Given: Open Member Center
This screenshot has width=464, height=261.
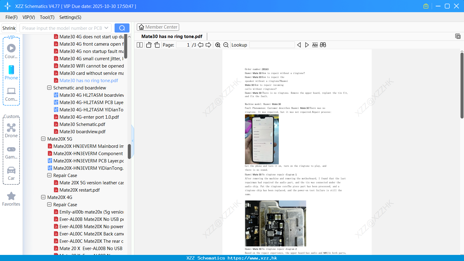Looking at the screenshot, I should (x=158, y=27).
